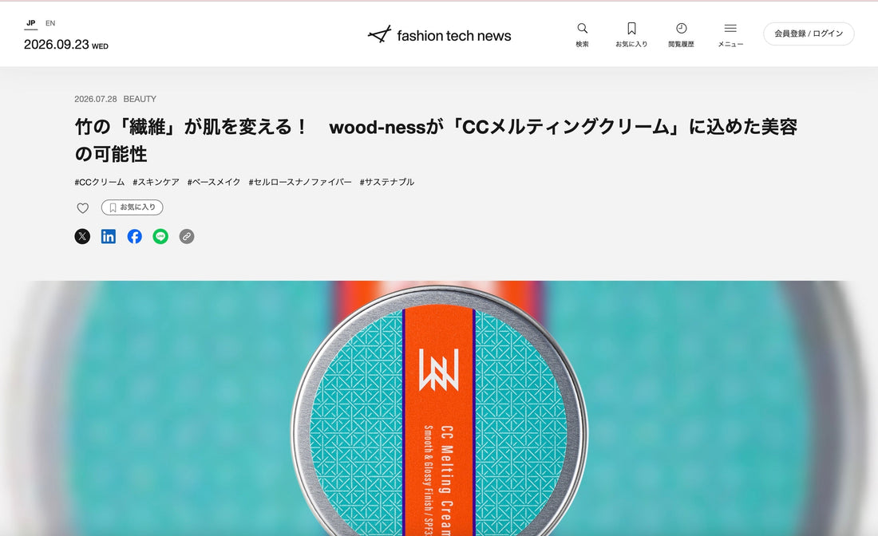Open the BEAUTY category link
This screenshot has height=536, width=878.
pyautogui.click(x=140, y=99)
